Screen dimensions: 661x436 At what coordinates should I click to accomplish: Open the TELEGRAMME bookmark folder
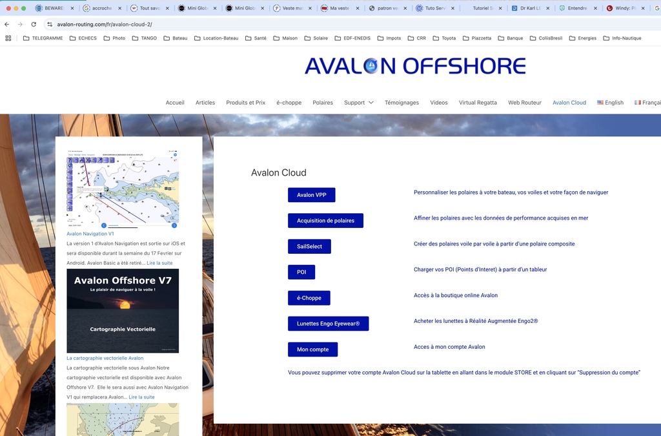[43, 38]
